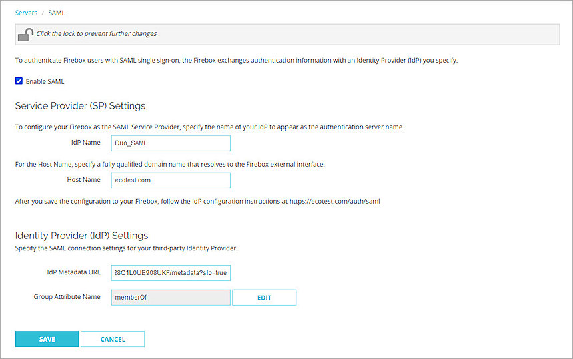Click the Enable SAML label text

coord(45,82)
